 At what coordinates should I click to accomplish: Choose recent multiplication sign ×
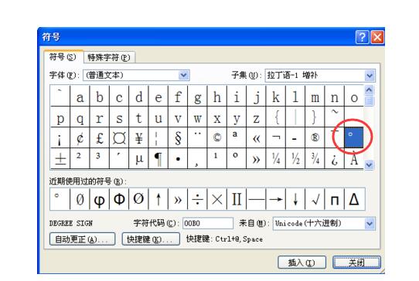pyautogui.click(x=217, y=199)
